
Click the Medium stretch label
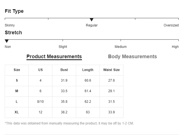coord(120,47)
